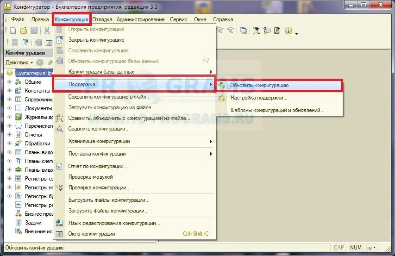Image resolution: width=395 pixels, height=256 pixels.
Task: Choose Загрузить конфигурацию из файла...
Action: pyautogui.click(x=135, y=107)
